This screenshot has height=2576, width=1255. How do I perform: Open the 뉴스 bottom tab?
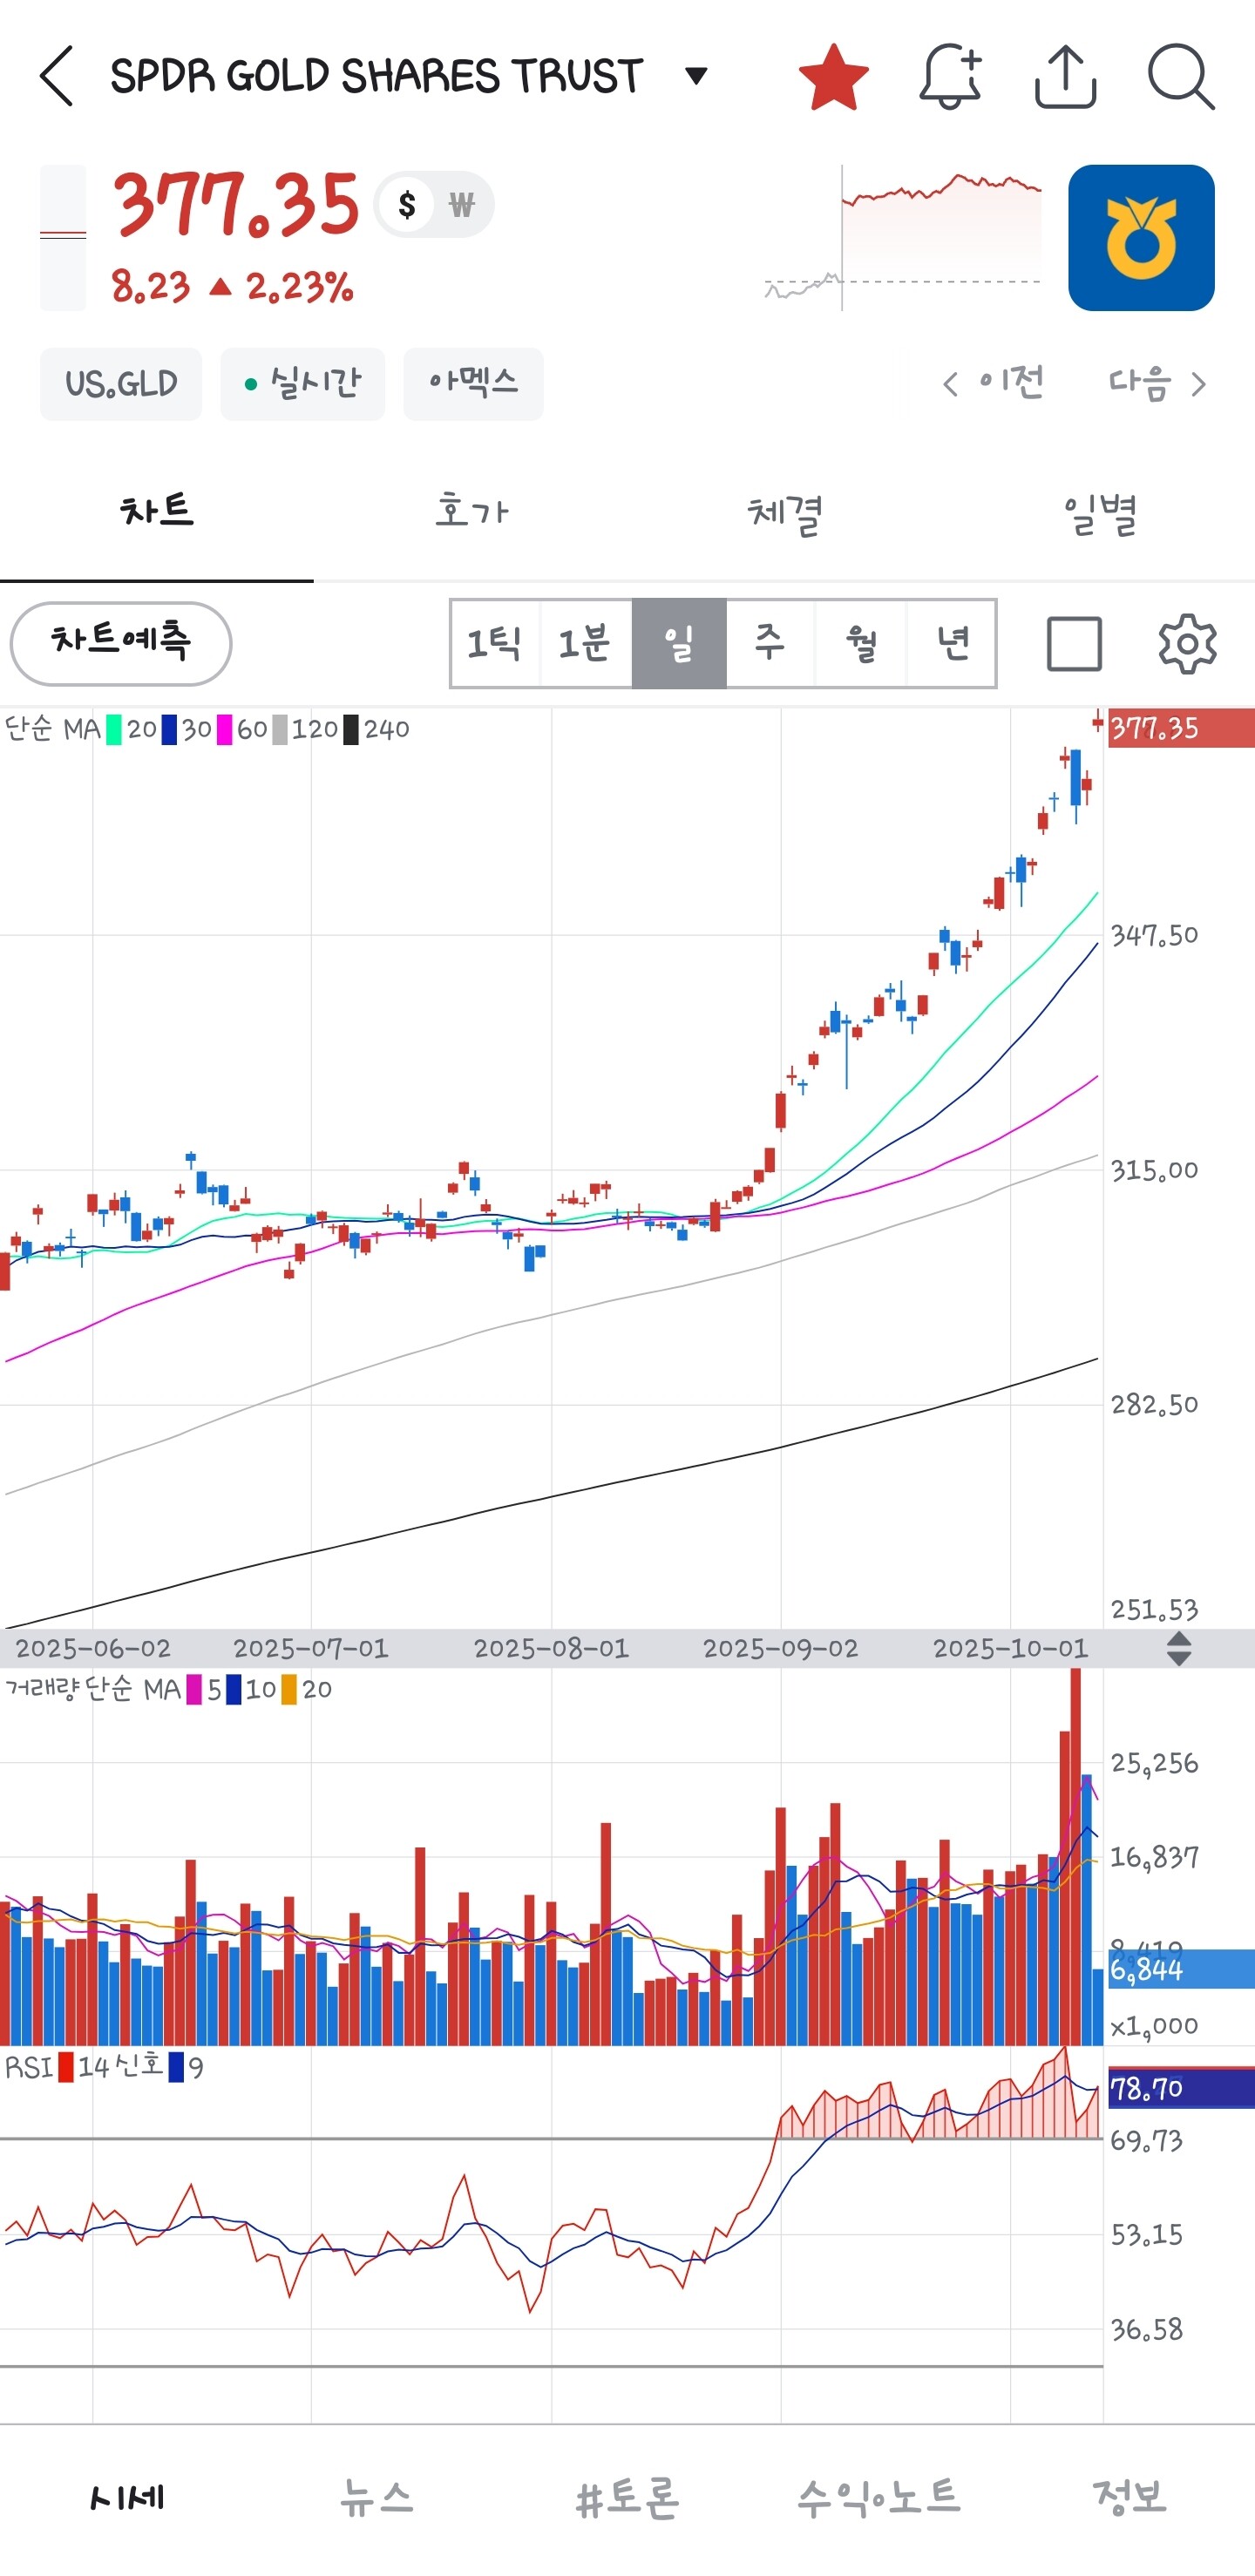(x=376, y=2498)
